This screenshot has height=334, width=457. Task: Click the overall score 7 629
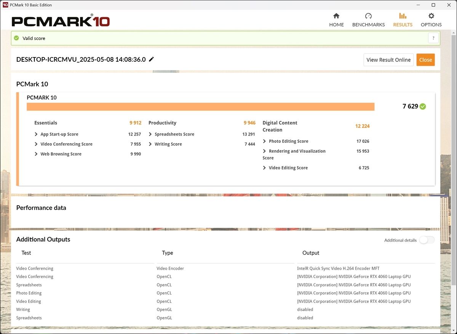[x=410, y=107]
